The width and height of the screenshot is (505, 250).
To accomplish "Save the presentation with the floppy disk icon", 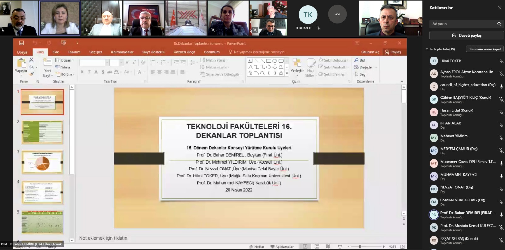I will tap(21, 43).
